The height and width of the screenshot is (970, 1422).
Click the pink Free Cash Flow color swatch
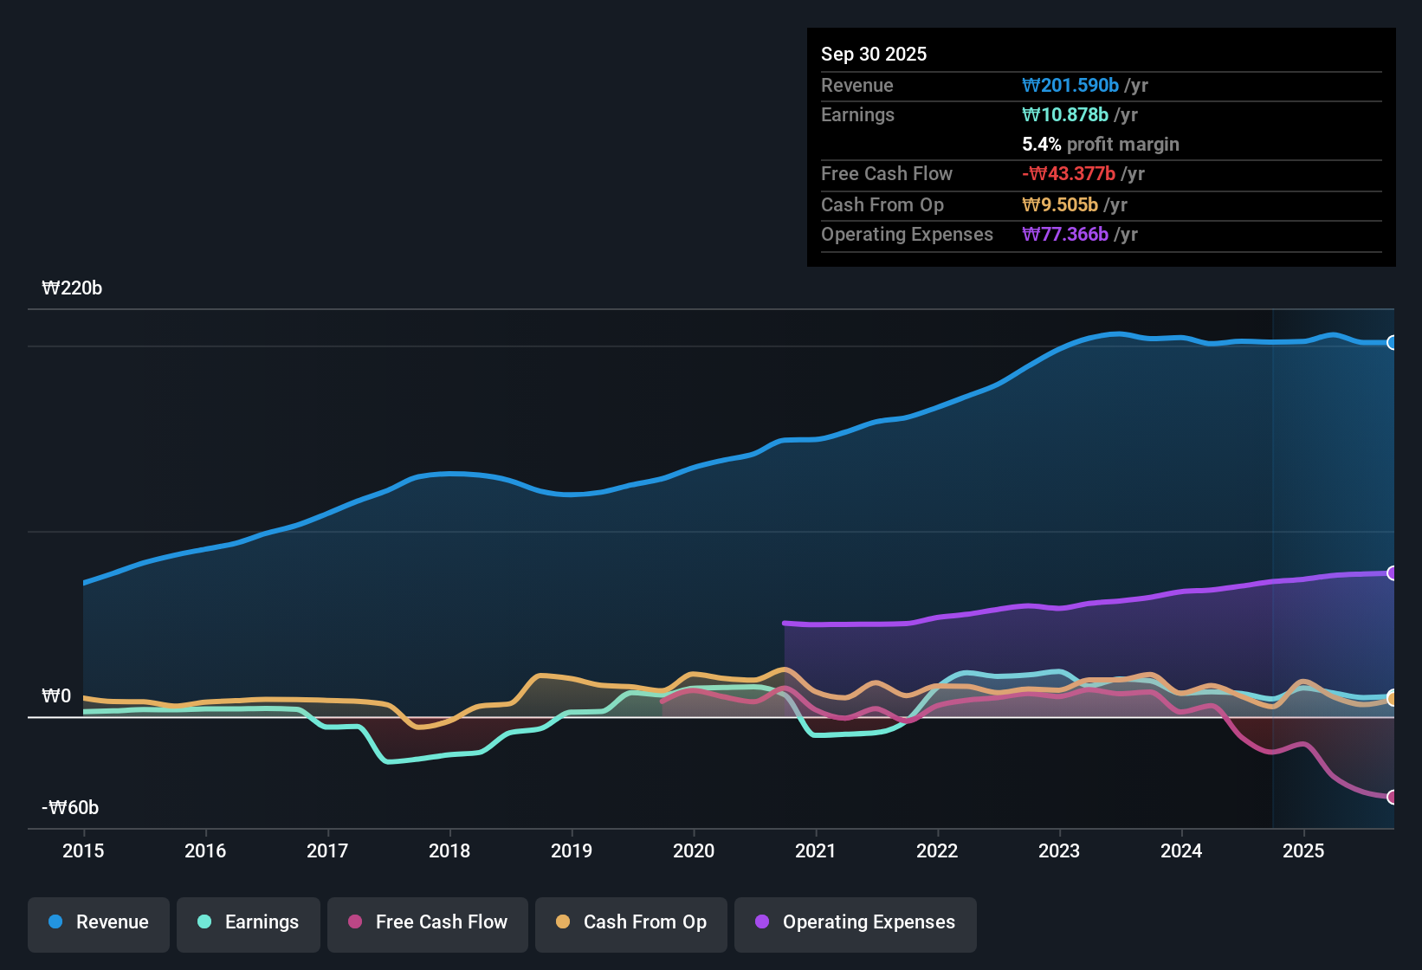point(354,922)
